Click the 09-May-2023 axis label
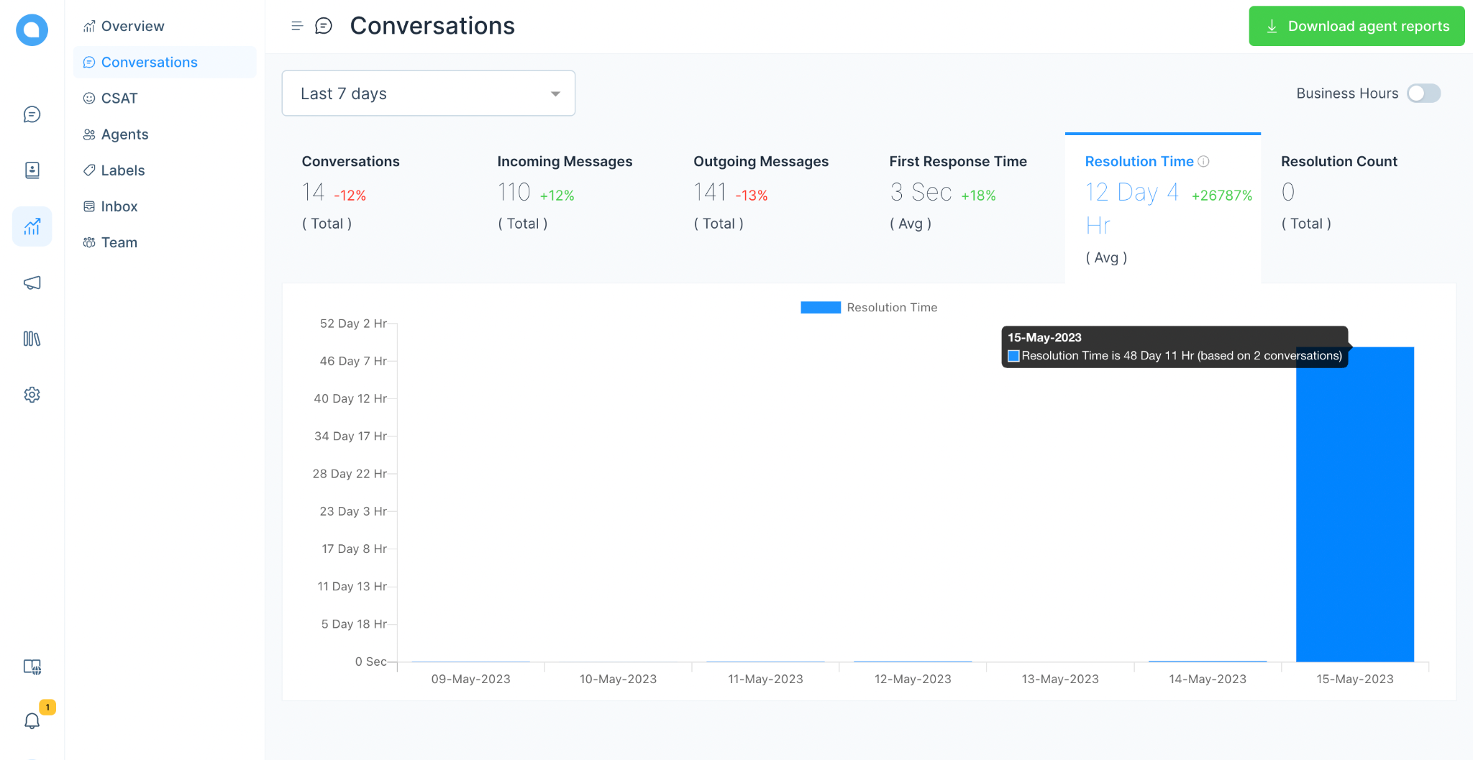This screenshot has width=1473, height=760. [471, 679]
